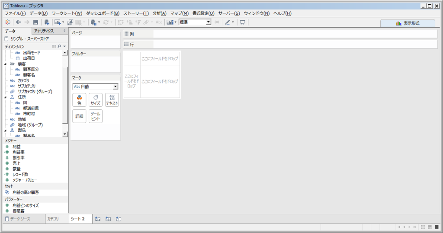The height and width of the screenshot is (233, 443).
Task: Show filmstrip view in status bar
Action: coord(430,227)
